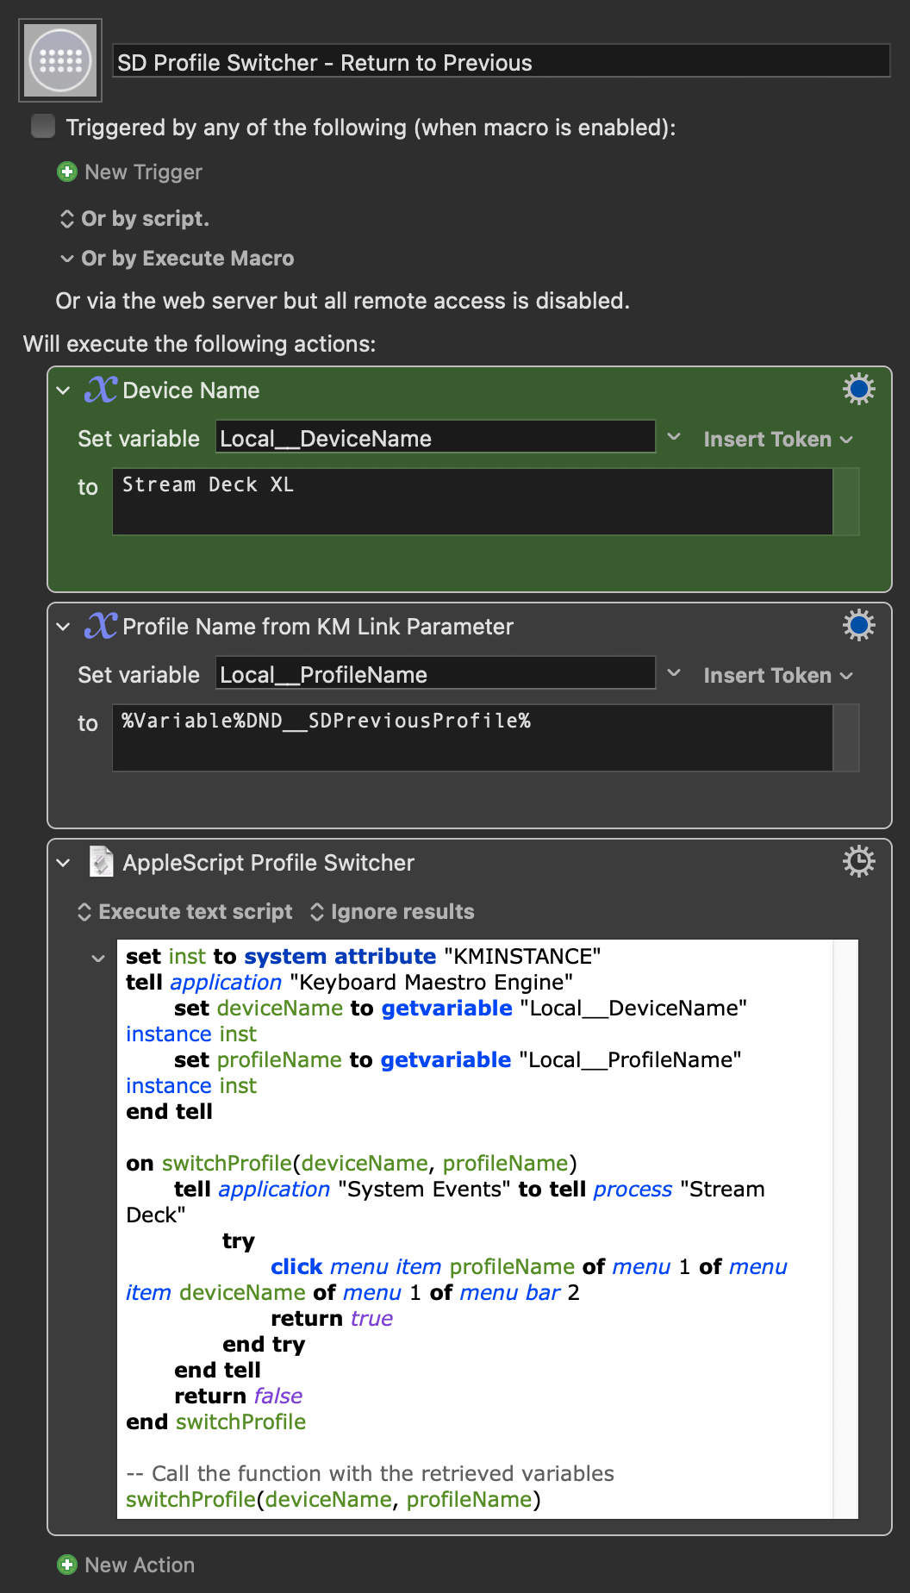Edit the Local__DeviceName variable field

click(435, 438)
